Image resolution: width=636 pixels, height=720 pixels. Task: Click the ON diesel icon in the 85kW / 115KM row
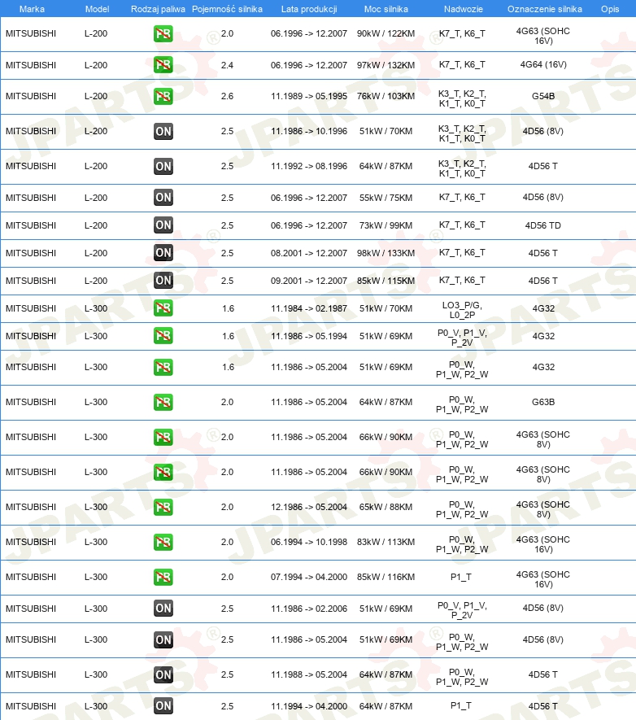tap(163, 280)
